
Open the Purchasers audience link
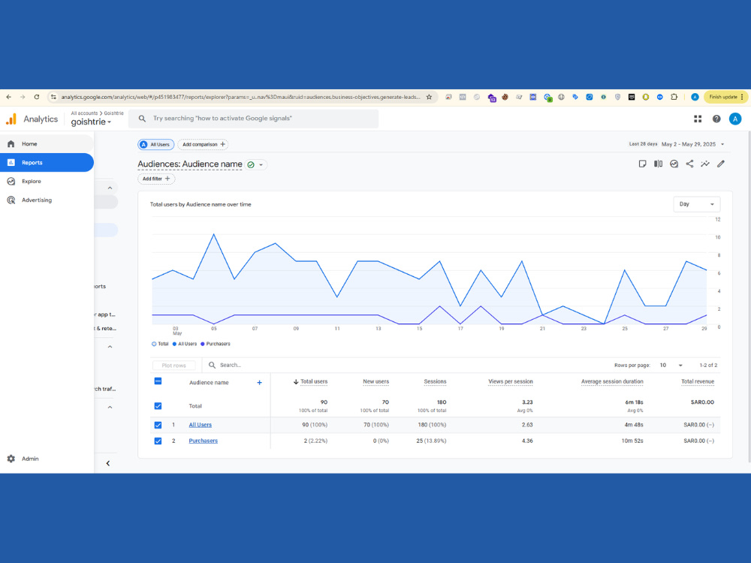[x=203, y=441]
